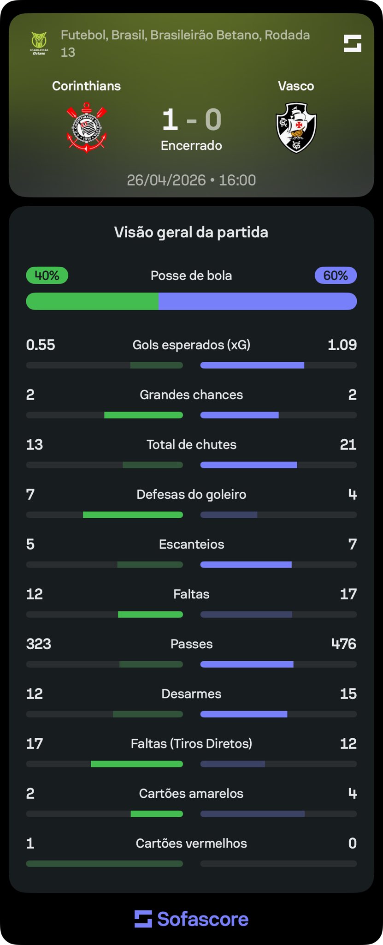Viewport: 383px width, 945px height.
Task: Select the Vasco team name
Action: 296,86
